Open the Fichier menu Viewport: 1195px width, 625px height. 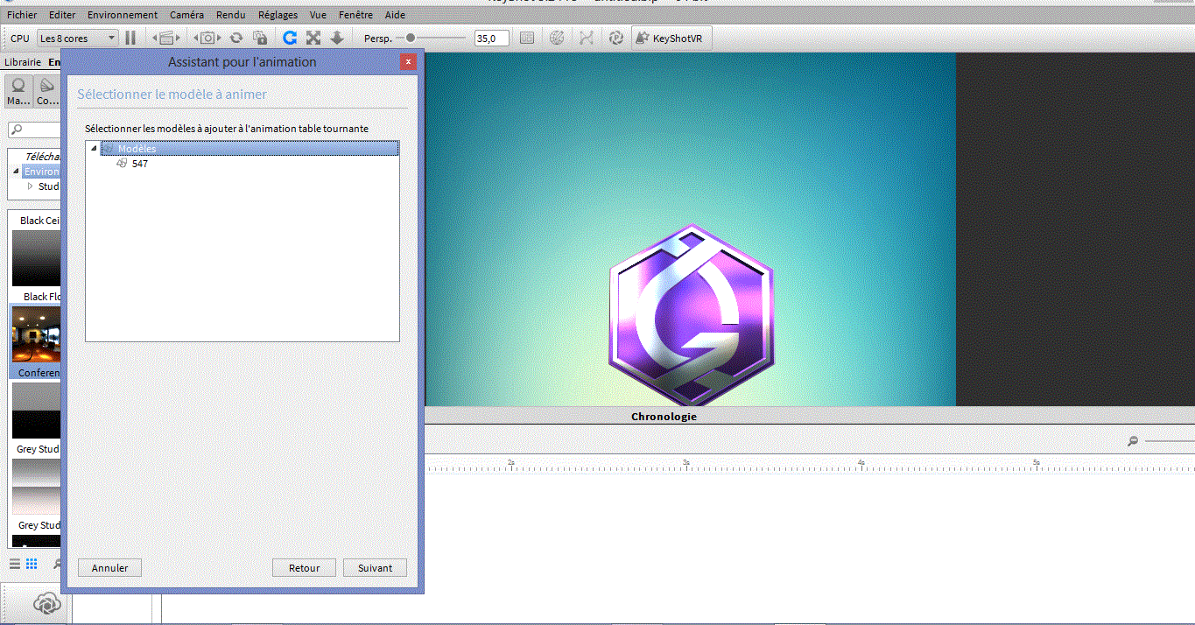pyautogui.click(x=22, y=15)
